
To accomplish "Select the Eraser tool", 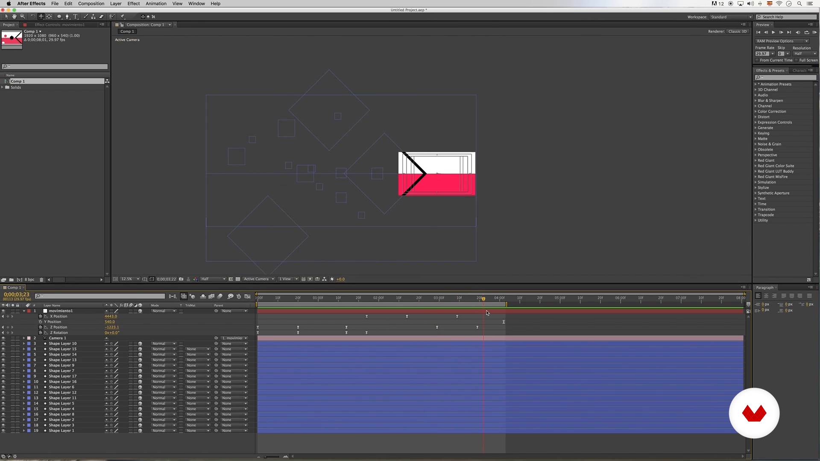I will (102, 17).
